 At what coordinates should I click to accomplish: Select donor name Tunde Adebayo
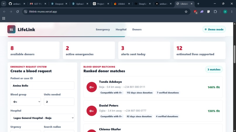coord(110,82)
